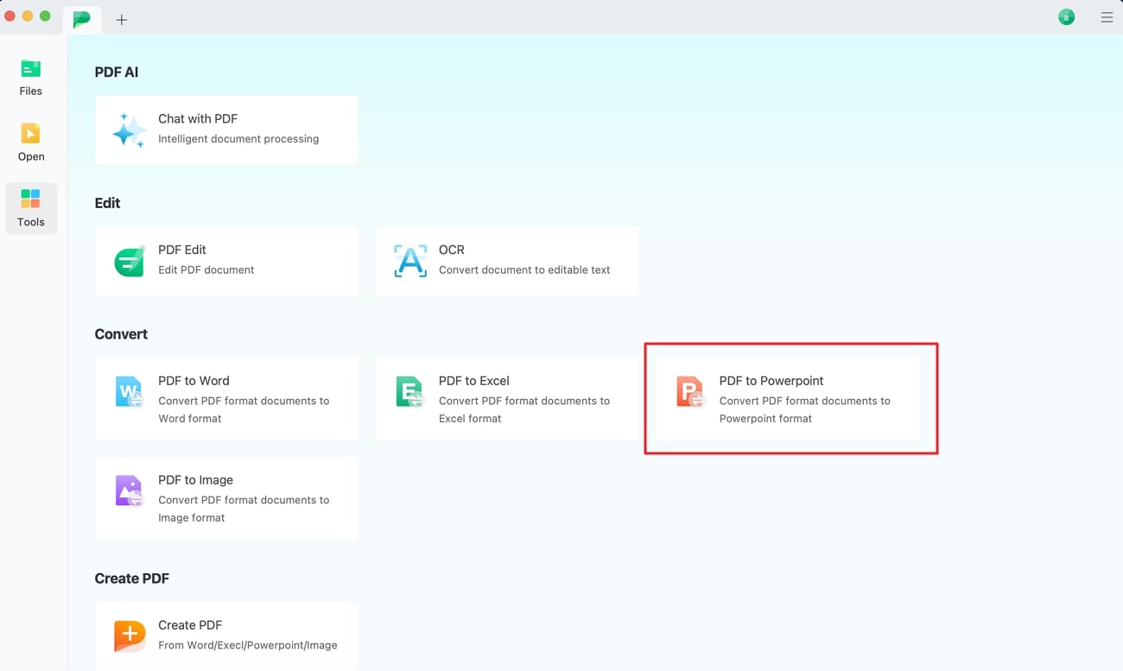Choose PDF to Powerpoint title
The height and width of the screenshot is (671, 1123).
[x=771, y=381]
